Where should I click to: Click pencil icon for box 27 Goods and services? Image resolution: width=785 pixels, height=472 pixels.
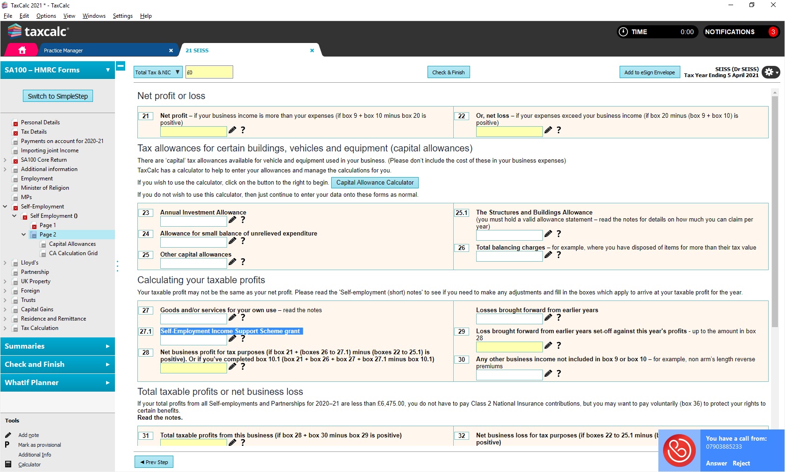[232, 317]
